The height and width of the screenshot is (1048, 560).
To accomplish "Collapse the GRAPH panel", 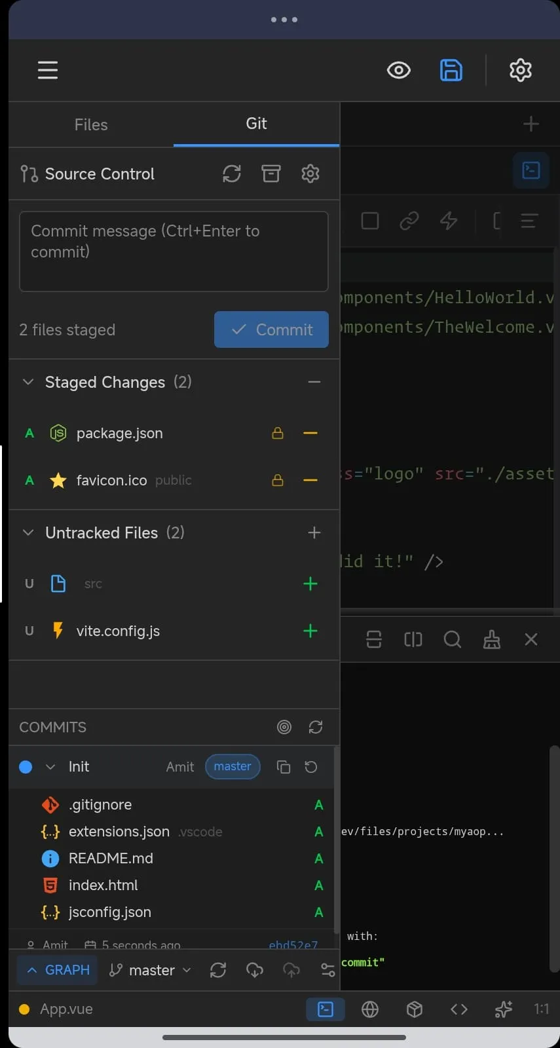I will tap(58, 970).
